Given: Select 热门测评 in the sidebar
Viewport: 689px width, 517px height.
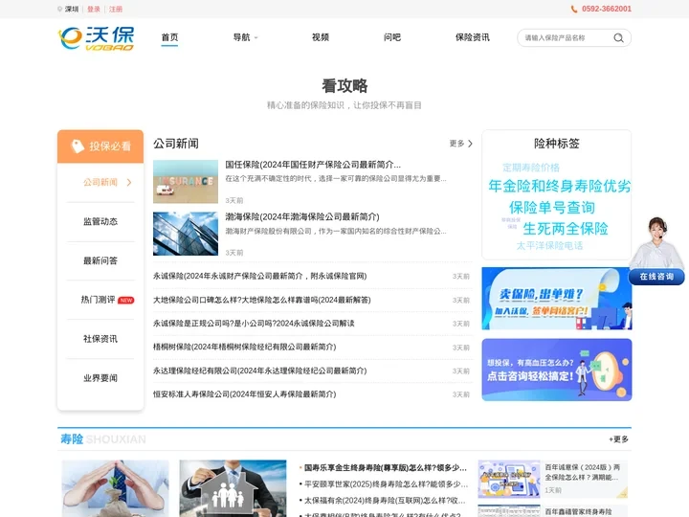Looking at the screenshot, I should 98,300.
